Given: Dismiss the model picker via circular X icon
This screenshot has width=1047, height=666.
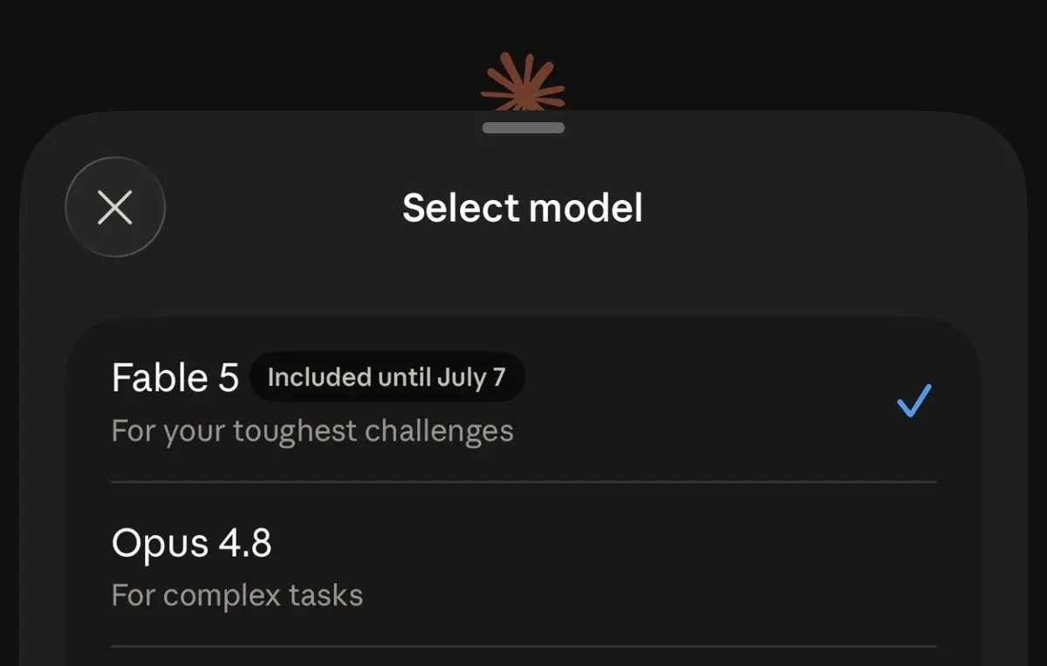Looking at the screenshot, I should coord(115,208).
